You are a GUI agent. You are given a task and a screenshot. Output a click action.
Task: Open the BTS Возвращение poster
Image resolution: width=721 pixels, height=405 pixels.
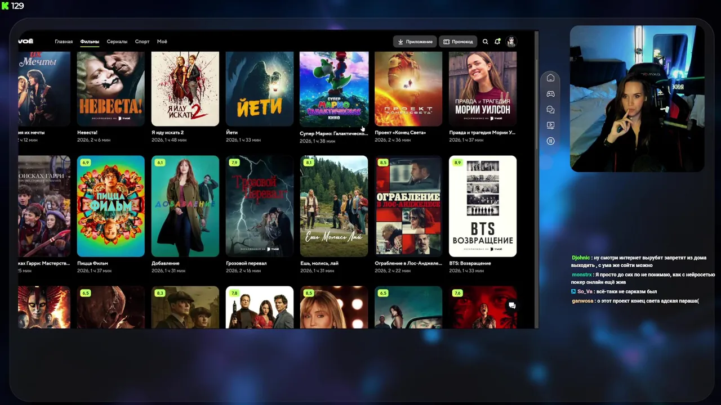[483, 206]
